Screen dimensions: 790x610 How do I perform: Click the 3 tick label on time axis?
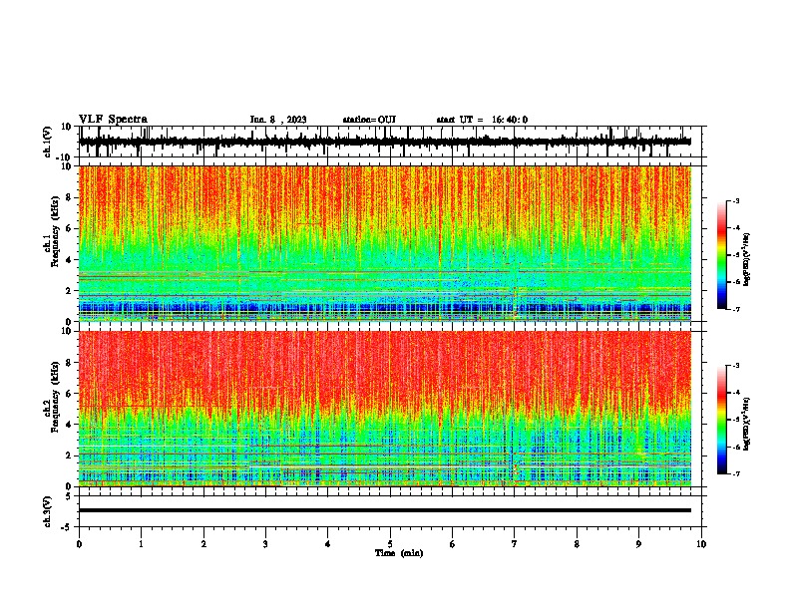265,544
